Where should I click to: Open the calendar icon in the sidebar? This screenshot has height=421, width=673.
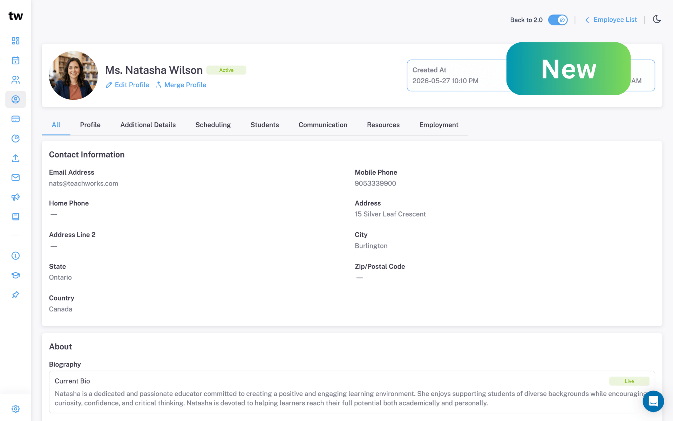[x=15, y=61]
